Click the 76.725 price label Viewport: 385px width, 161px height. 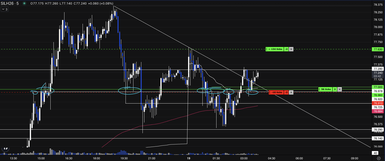point(377,107)
